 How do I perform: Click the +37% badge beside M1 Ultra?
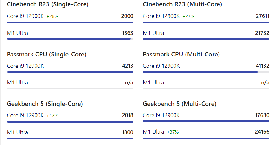pos(173,132)
